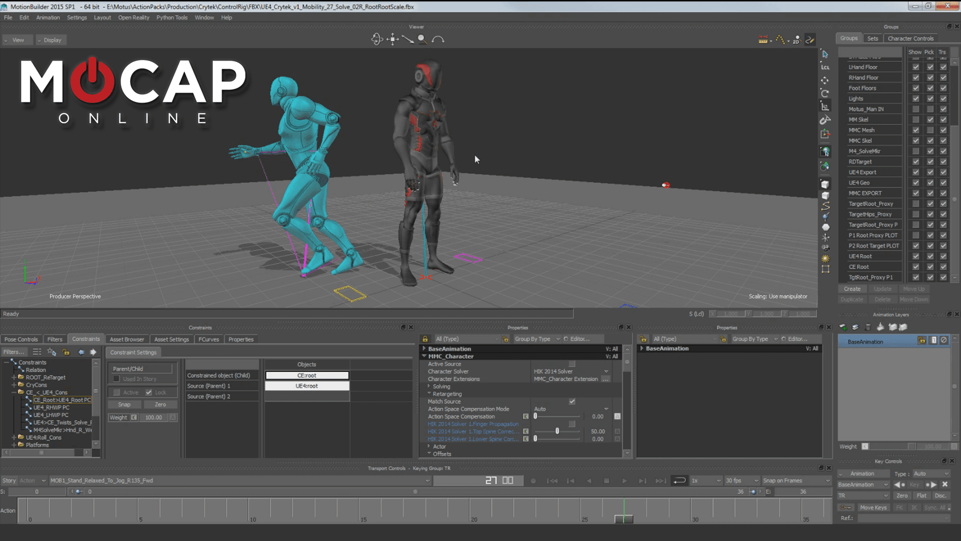This screenshot has height=541, width=961.
Task: Expand the Offsets section in Properties
Action: 429,454
